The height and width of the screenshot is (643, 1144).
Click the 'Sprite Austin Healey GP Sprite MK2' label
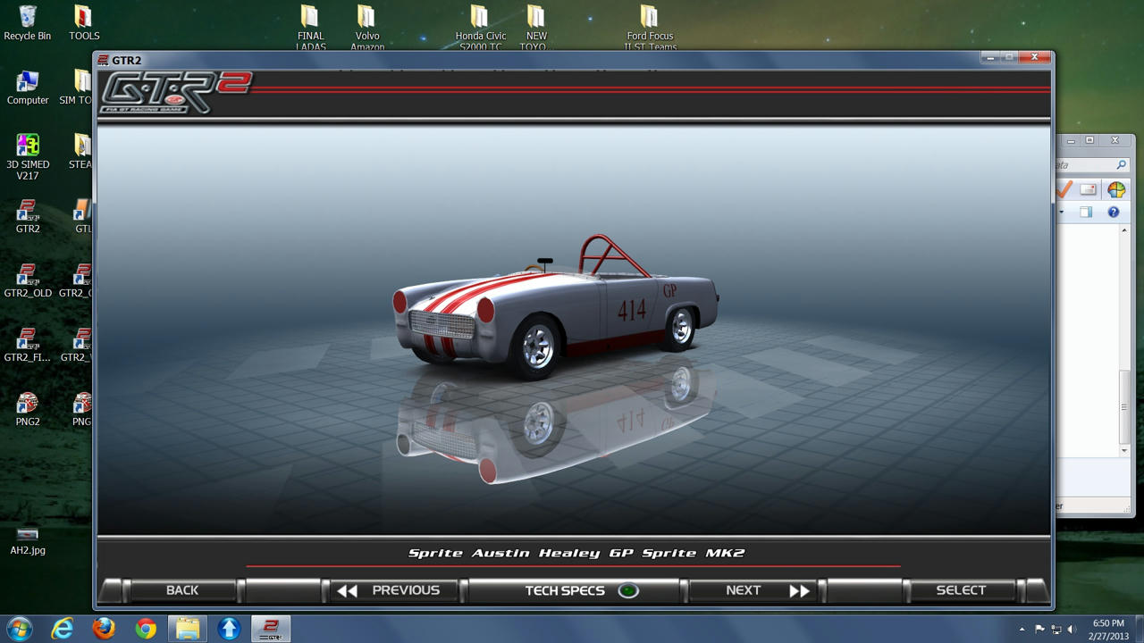point(576,553)
